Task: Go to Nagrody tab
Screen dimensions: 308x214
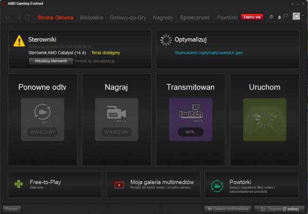Action: coord(163,18)
